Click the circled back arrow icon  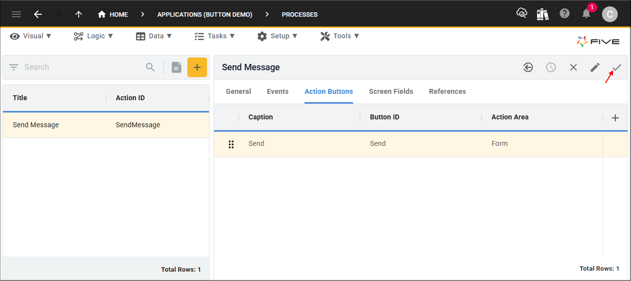click(x=528, y=67)
